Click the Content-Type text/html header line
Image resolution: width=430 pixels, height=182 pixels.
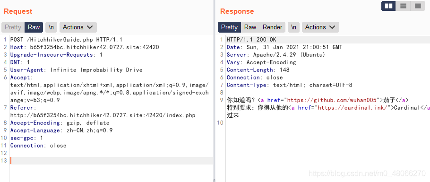pyautogui.click(x=289, y=85)
